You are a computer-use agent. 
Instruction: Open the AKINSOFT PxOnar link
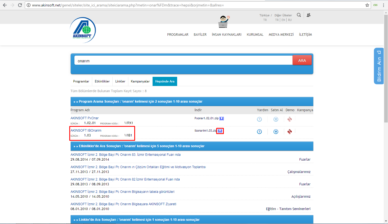coord(85,118)
